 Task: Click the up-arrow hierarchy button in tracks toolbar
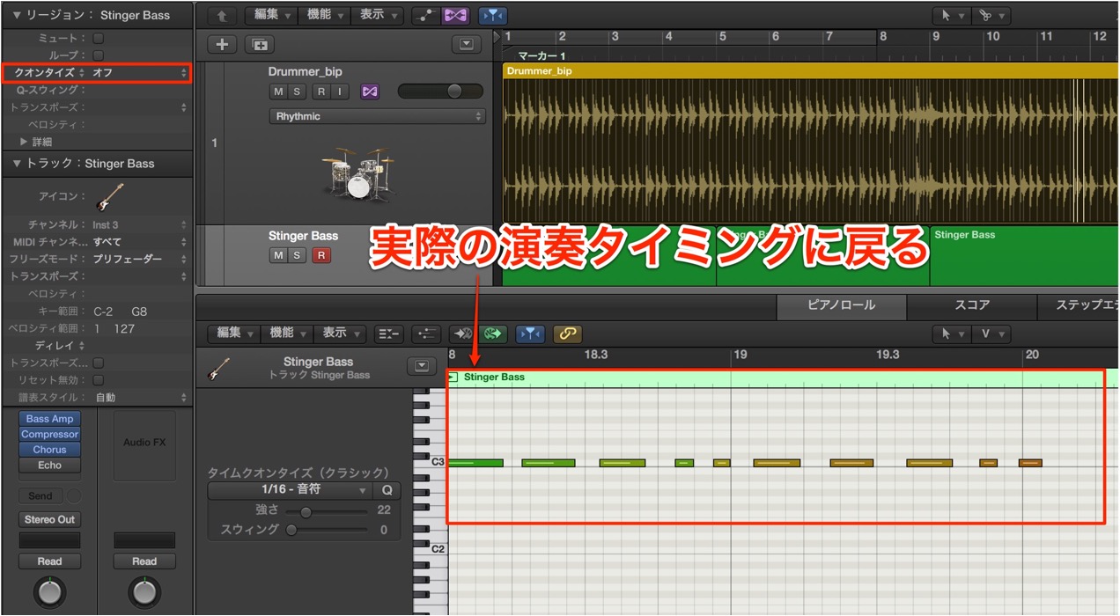(x=222, y=15)
